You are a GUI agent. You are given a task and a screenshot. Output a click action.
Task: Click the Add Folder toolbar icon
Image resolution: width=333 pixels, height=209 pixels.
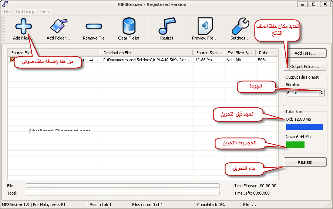(x=58, y=27)
